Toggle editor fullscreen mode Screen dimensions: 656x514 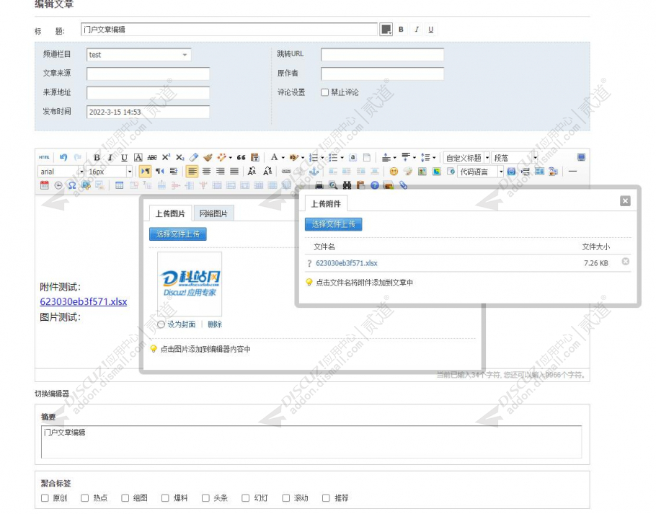pyautogui.click(x=581, y=157)
